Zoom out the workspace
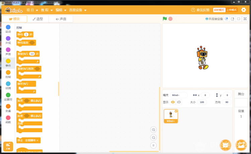 click(153, 138)
